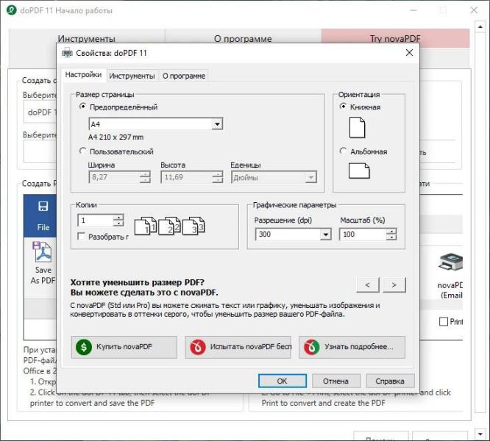Switch to the Настройки tab
Image resolution: width=490 pixels, height=441 pixels.
pos(83,74)
